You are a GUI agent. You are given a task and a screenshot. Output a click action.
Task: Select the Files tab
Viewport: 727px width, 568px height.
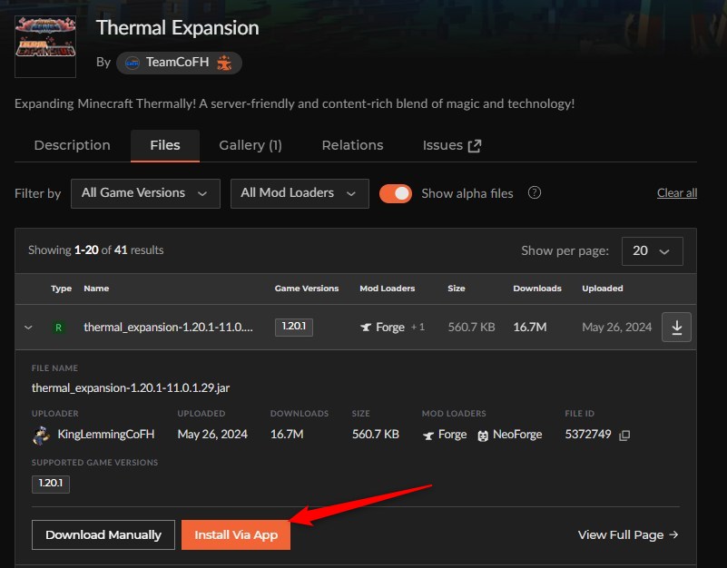pyautogui.click(x=165, y=145)
